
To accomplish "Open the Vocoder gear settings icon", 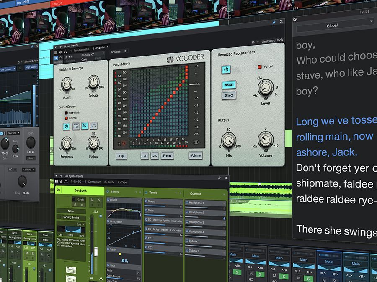I will 253,42.
